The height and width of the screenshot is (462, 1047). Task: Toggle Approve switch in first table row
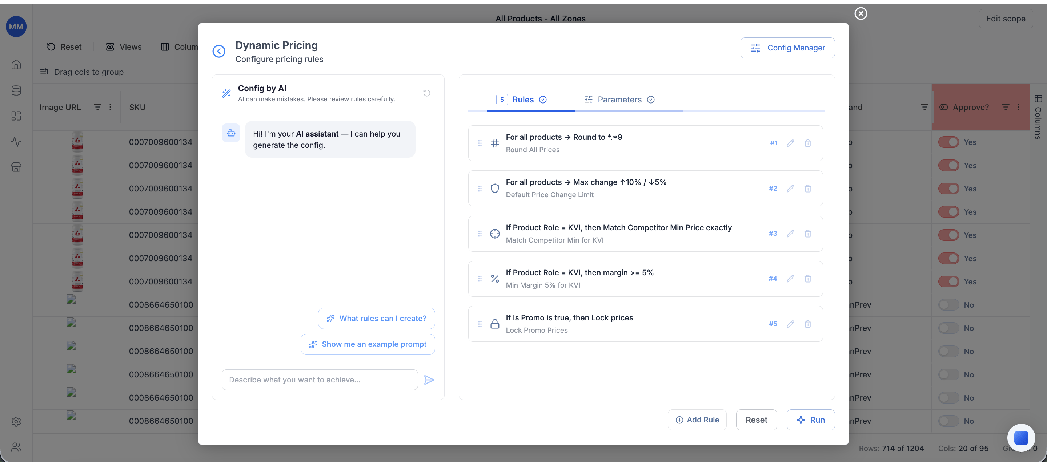click(x=948, y=142)
